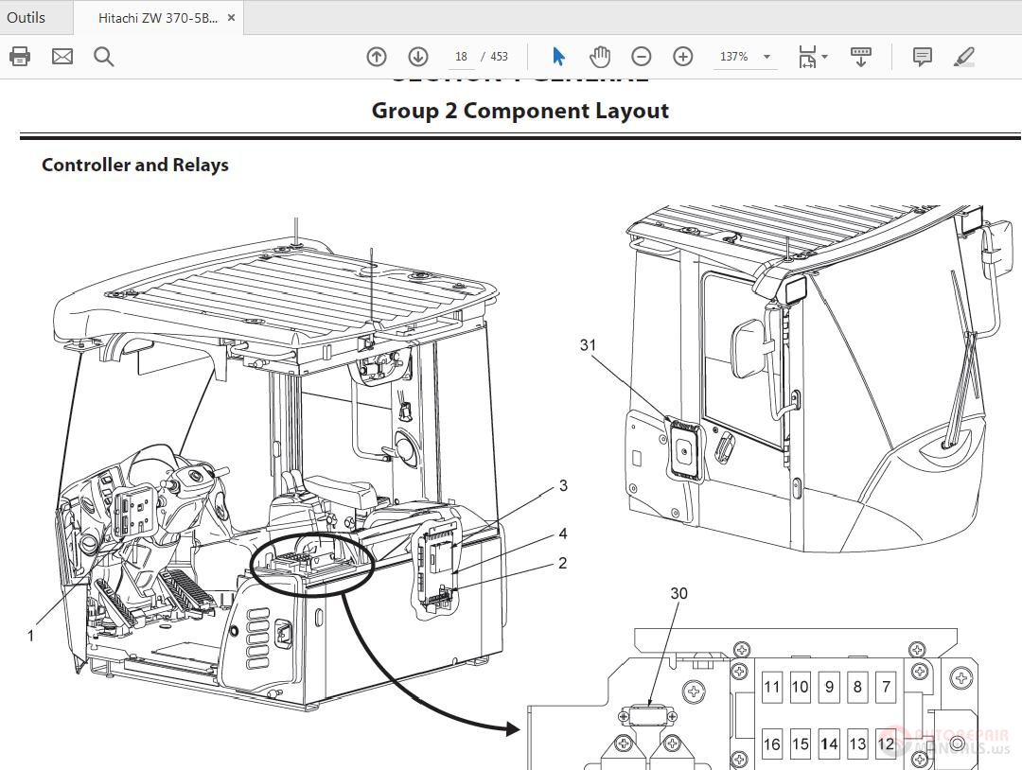The image size is (1022, 770).
Task: Open the email attachment icon
Action: point(62,57)
